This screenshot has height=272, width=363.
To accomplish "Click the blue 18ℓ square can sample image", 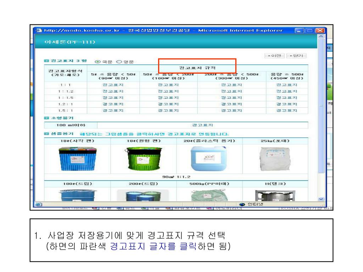I will [x=78, y=159].
